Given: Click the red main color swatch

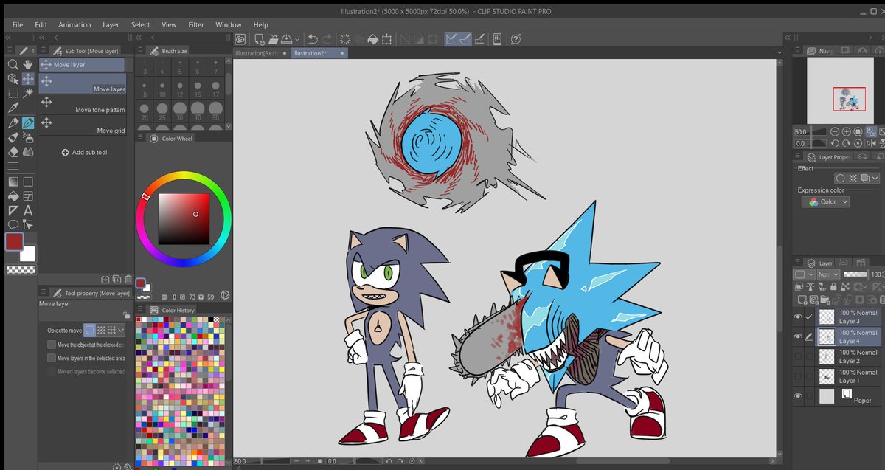Looking at the screenshot, I should tap(15, 242).
